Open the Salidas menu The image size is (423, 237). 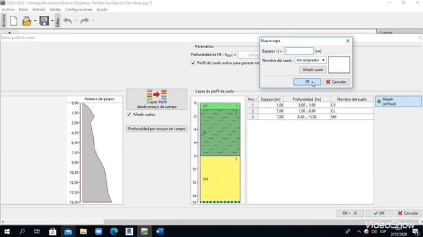[55, 9]
